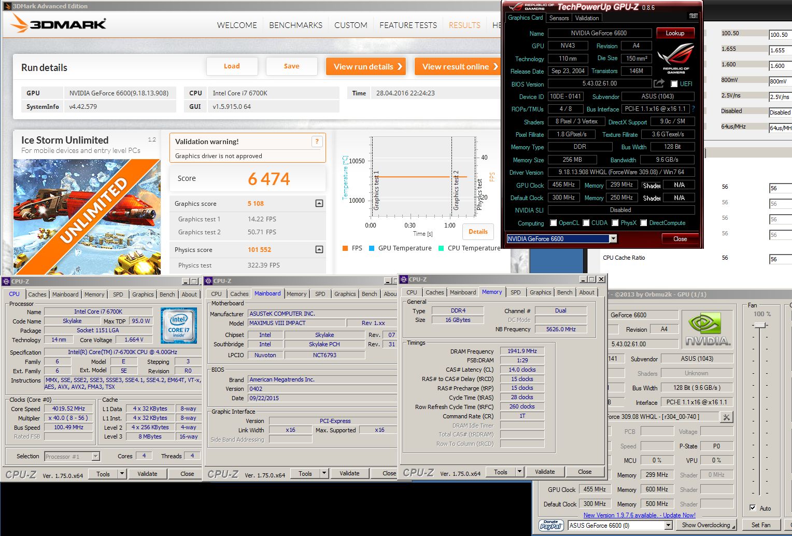This screenshot has width=792, height=536.
Task: Click the Close button in GPU-Z
Action: pos(680,239)
